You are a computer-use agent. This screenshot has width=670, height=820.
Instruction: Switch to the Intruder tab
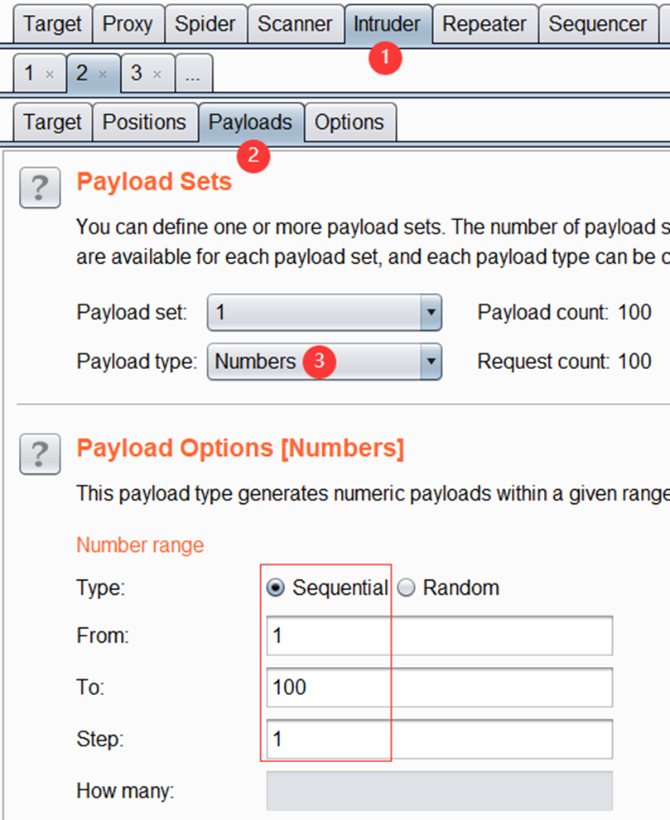pos(388,24)
